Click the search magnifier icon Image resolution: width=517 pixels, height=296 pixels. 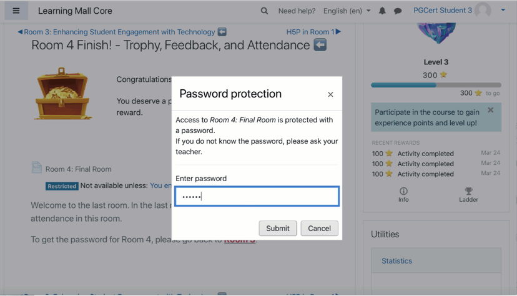[x=264, y=11]
